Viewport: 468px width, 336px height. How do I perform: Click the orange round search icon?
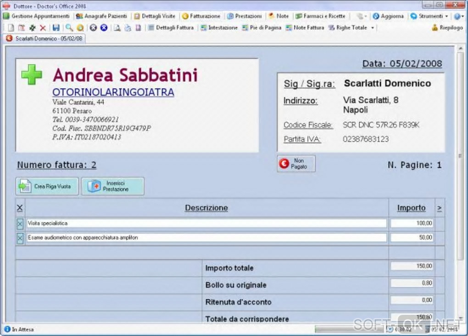tap(80, 28)
